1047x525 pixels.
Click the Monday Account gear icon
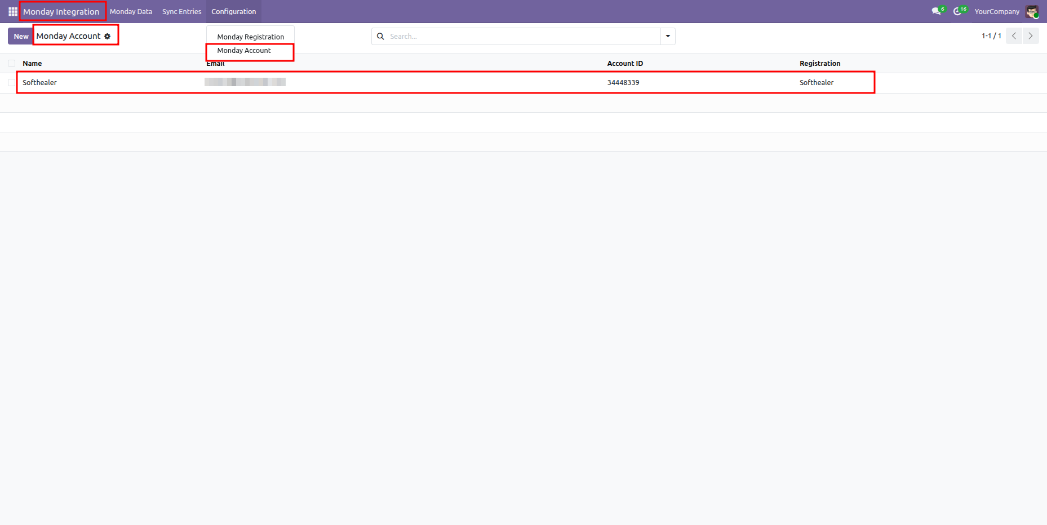pyautogui.click(x=108, y=36)
